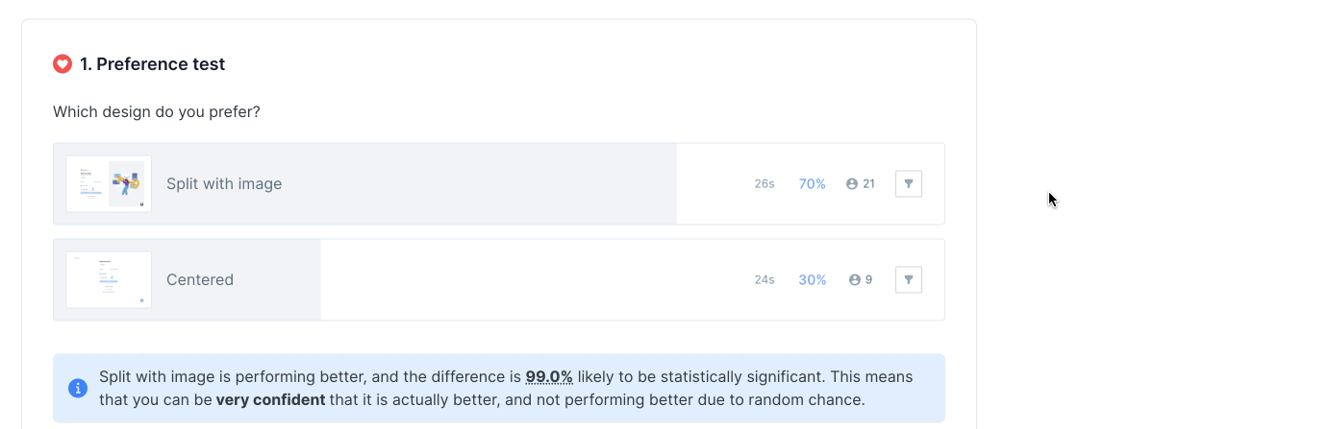
Task: Click the 30% result percentage
Action: 812,279
